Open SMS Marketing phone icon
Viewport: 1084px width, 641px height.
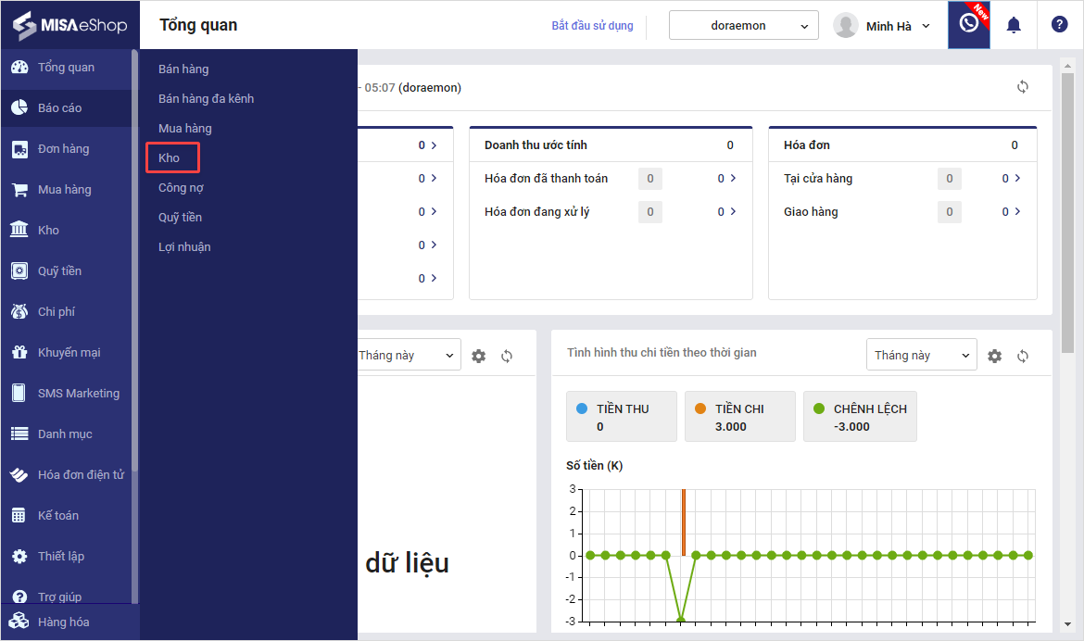point(20,393)
